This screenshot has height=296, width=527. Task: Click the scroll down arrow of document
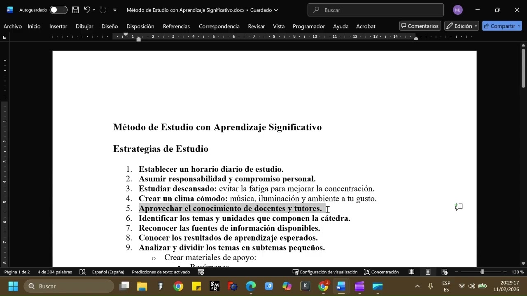point(523,264)
